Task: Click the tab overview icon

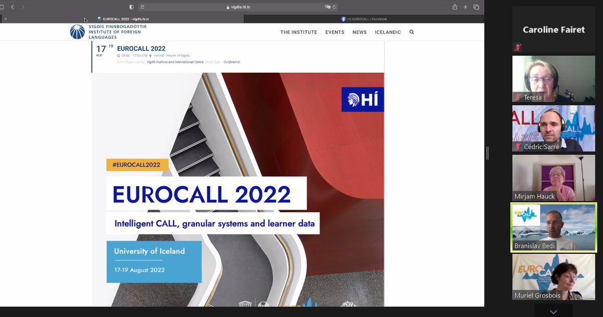Action: click(475, 7)
